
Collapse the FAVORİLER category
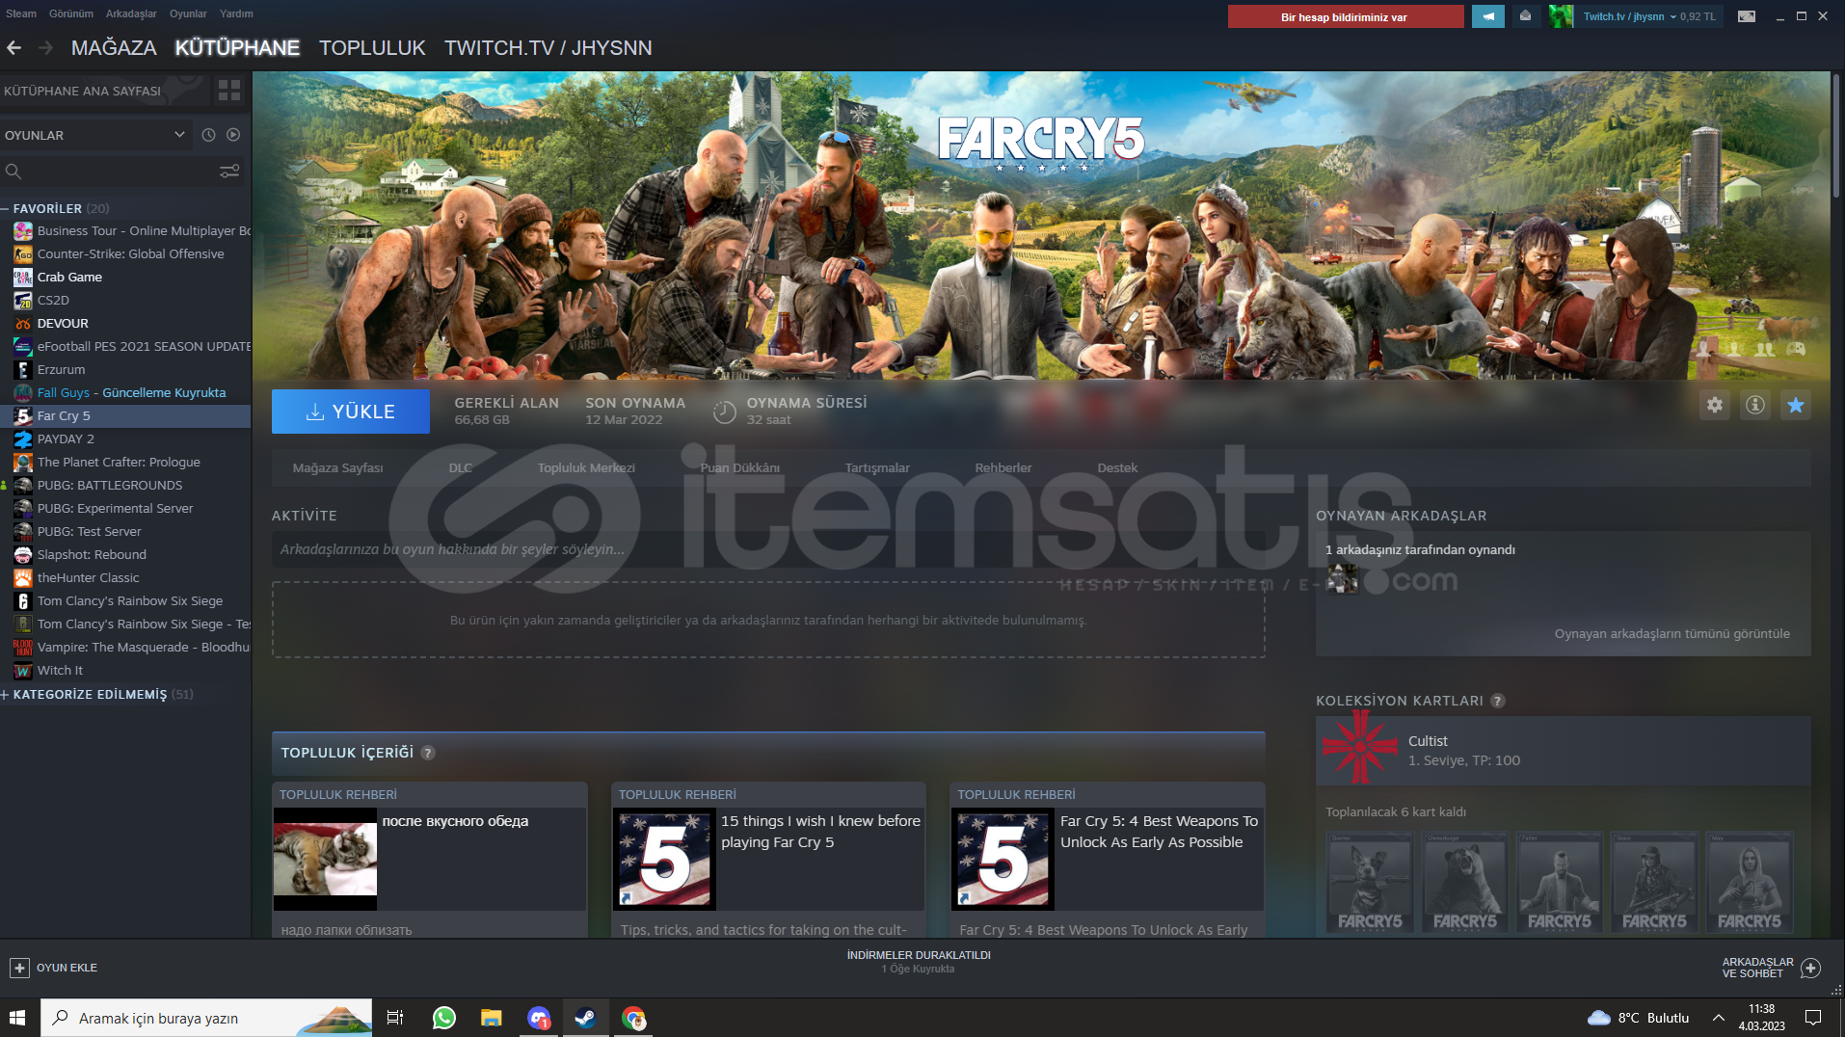tap(6, 208)
